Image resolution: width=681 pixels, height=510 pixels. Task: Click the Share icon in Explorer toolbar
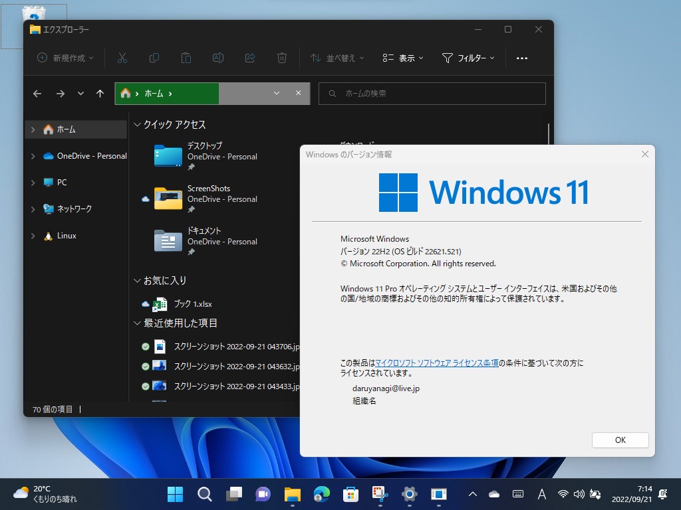pos(250,58)
